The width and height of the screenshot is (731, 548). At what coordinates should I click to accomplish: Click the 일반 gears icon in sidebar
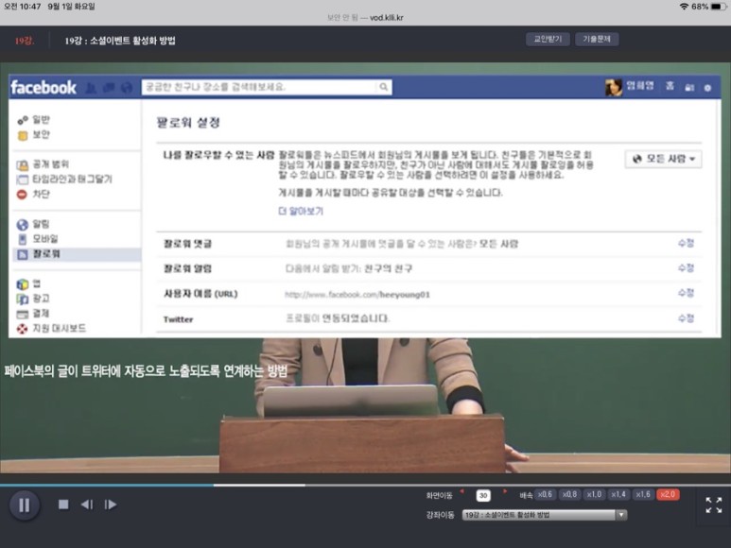pyautogui.click(x=23, y=121)
